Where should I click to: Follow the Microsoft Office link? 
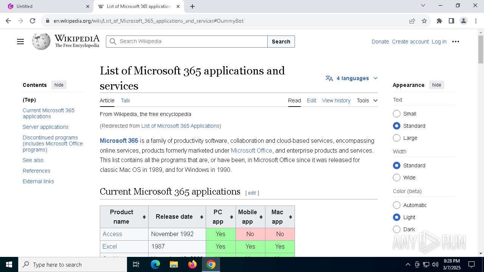[251, 150]
